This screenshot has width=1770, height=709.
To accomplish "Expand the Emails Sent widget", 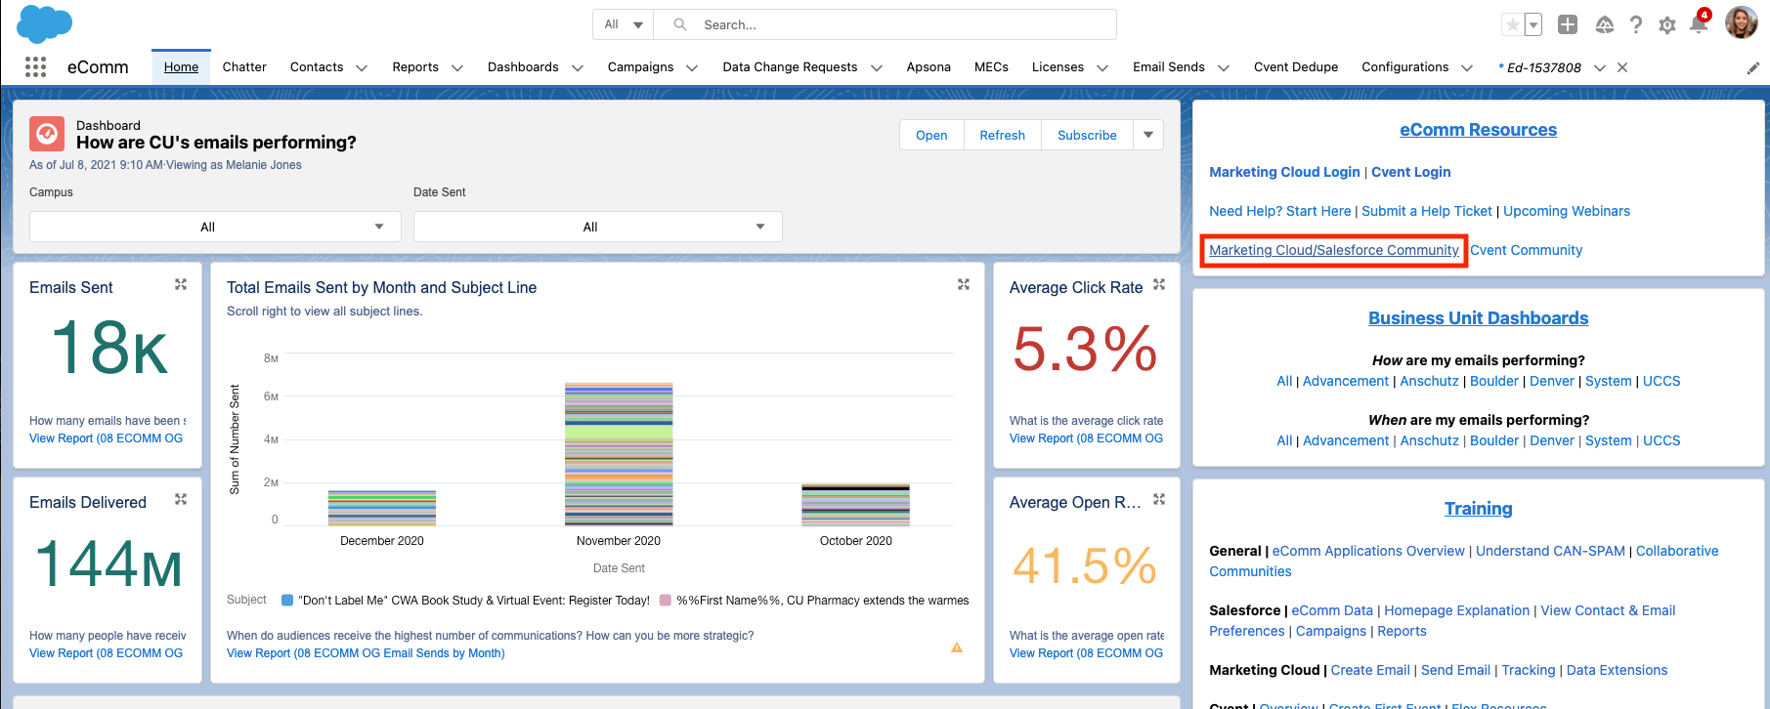I will pyautogui.click(x=181, y=284).
